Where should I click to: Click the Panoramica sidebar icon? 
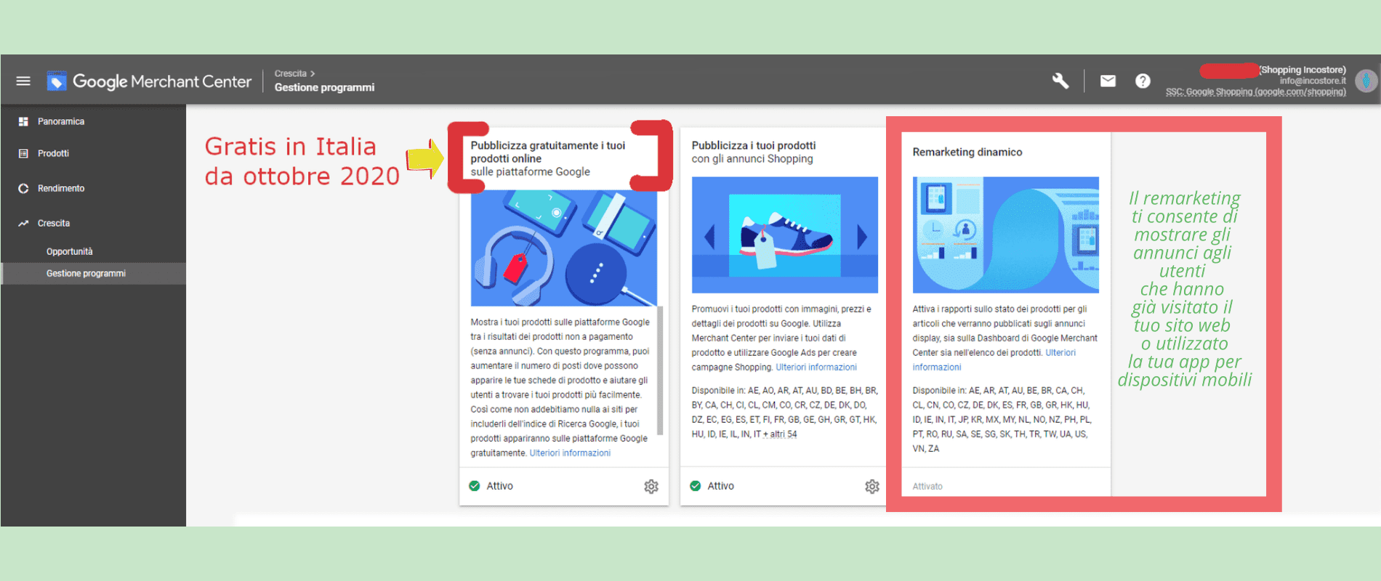point(23,121)
